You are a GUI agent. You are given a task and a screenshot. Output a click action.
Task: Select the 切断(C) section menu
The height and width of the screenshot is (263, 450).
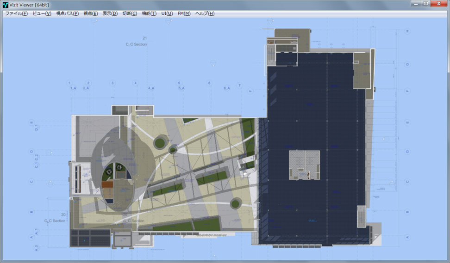point(130,13)
